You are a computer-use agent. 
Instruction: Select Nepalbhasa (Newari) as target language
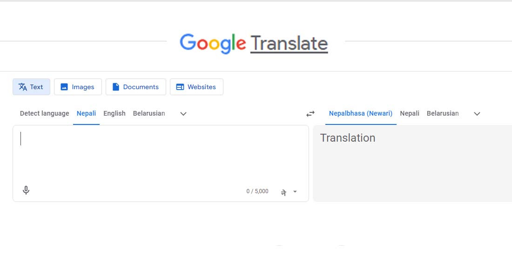361,113
